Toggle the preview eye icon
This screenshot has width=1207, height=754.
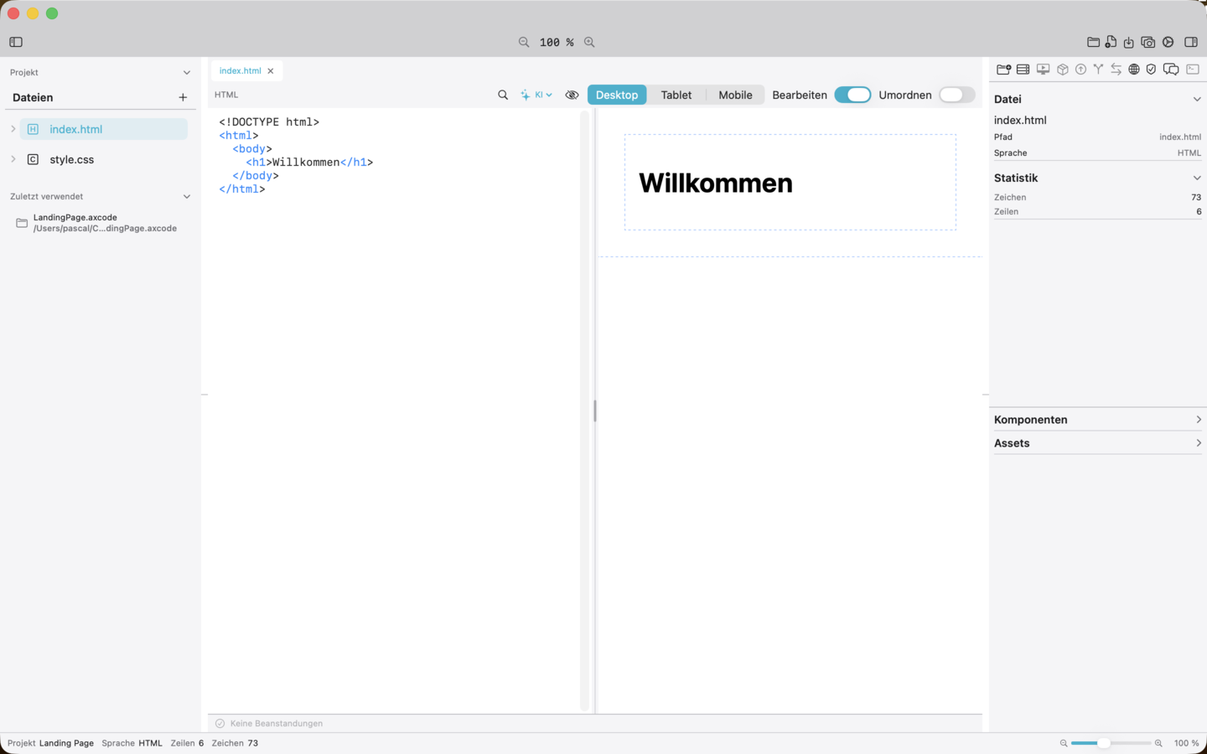tap(572, 95)
